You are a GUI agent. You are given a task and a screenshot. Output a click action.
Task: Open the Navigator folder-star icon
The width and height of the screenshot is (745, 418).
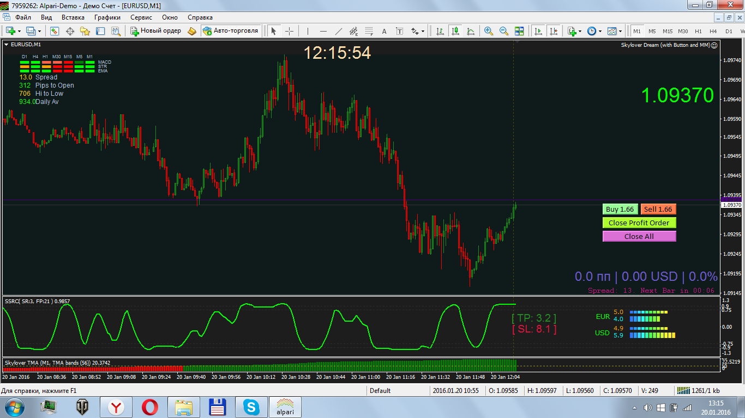tap(85, 31)
